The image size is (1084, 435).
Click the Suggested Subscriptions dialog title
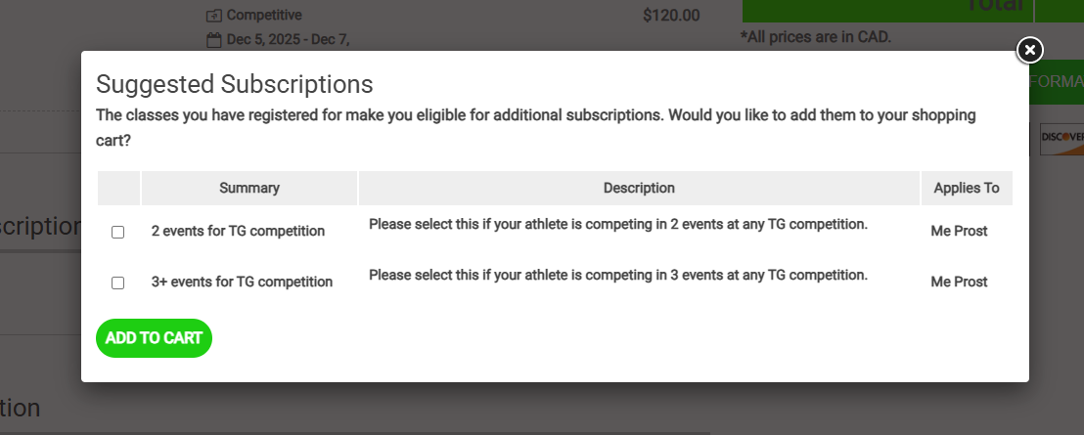pyautogui.click(x=234, y=83)
